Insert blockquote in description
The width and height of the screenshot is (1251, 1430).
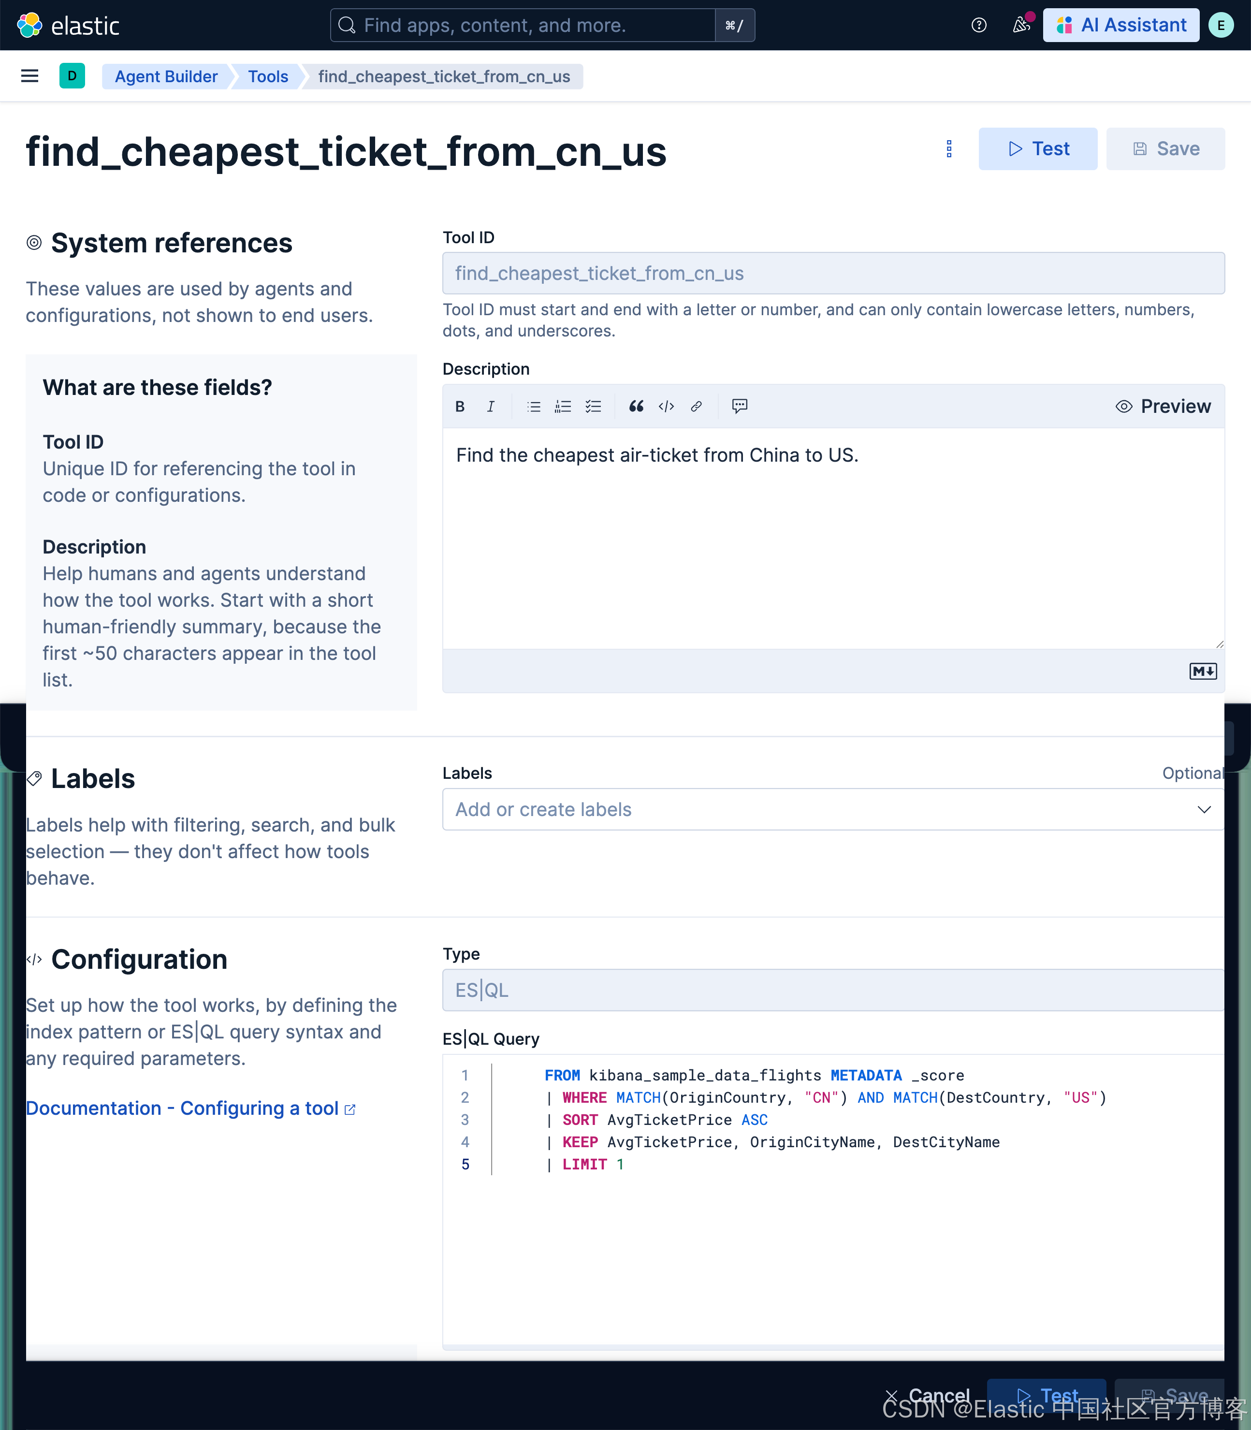tap(636, 407)
